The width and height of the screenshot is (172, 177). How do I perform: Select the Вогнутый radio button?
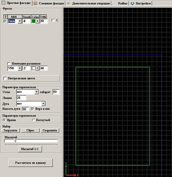click(x=33, y=120)
